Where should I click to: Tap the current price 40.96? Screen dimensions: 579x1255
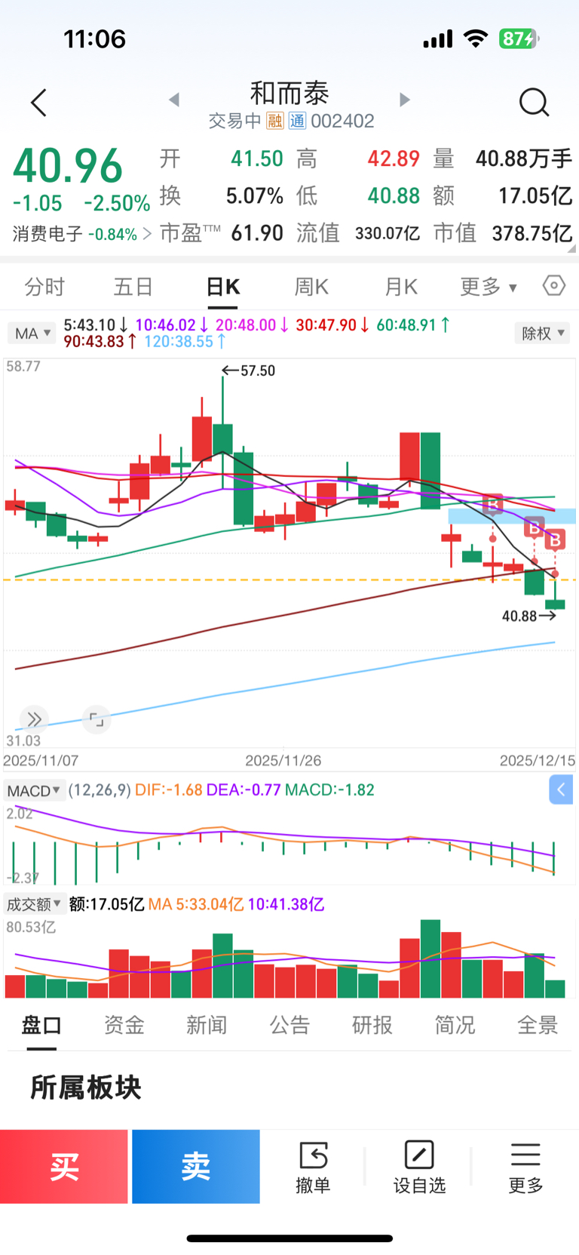68,166
